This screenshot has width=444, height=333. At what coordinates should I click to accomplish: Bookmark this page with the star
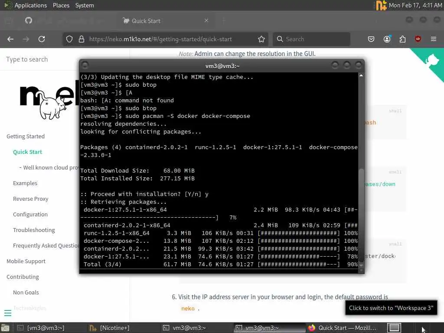[261, 39]
